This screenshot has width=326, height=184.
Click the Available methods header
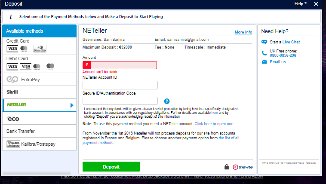pyautogui.click(x=39, y=31)
